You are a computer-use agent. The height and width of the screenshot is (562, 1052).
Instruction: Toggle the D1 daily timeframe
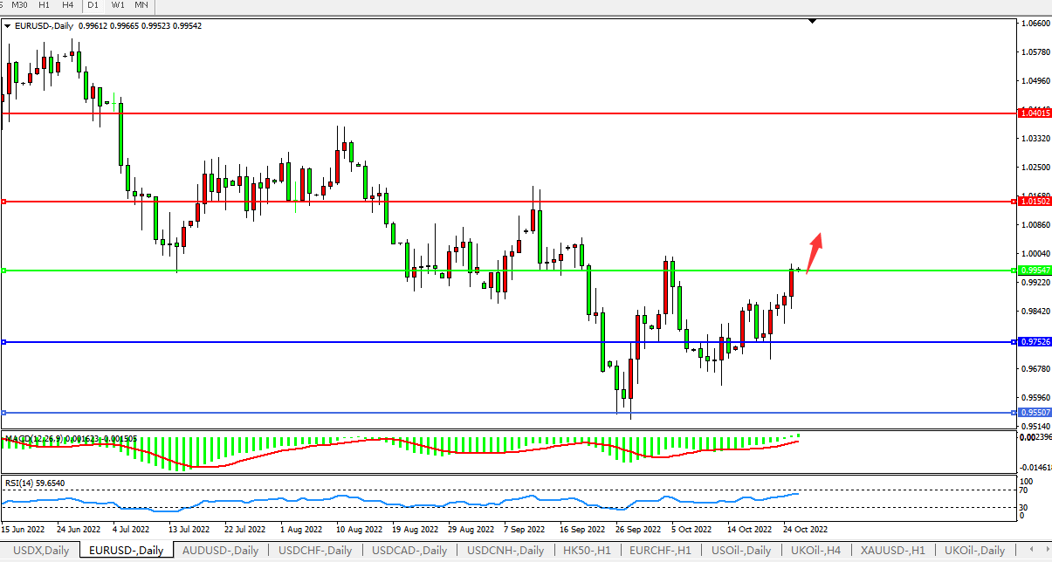pyautogui.click(x=93, y=5)
